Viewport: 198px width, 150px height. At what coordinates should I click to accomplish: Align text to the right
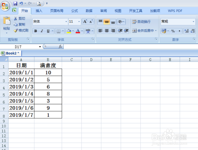(113, 31)
